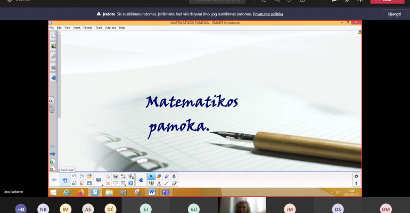The width and height of the screenshot is (410, 213).
Task: Click the sidebar blue next page arrow
Action: click(x=53, y=154)
